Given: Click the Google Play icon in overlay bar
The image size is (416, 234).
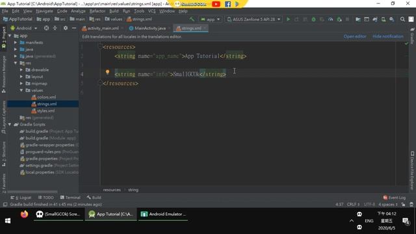Looking at the screenshot, I should (x=237, y=4).
